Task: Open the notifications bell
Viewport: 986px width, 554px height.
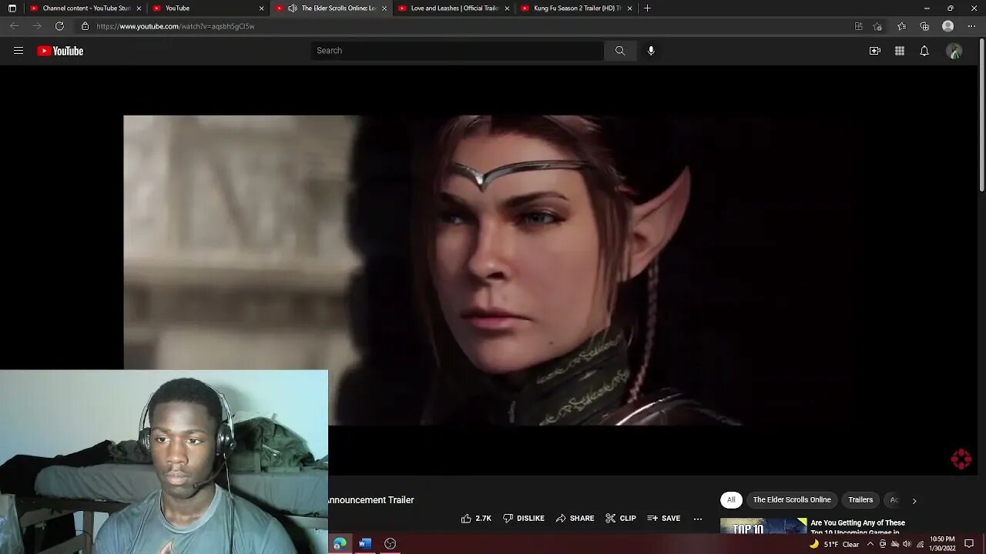Action: pyautogui.click(x=924, y=51)
